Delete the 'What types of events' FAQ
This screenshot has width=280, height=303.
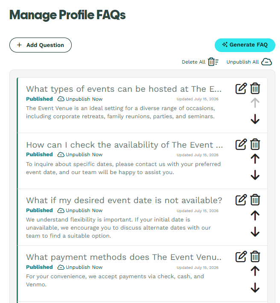coord(255,88)
